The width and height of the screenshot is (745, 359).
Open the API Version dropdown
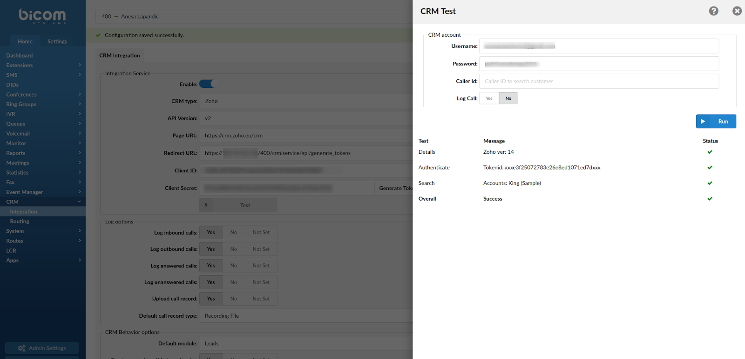point(306,118)
